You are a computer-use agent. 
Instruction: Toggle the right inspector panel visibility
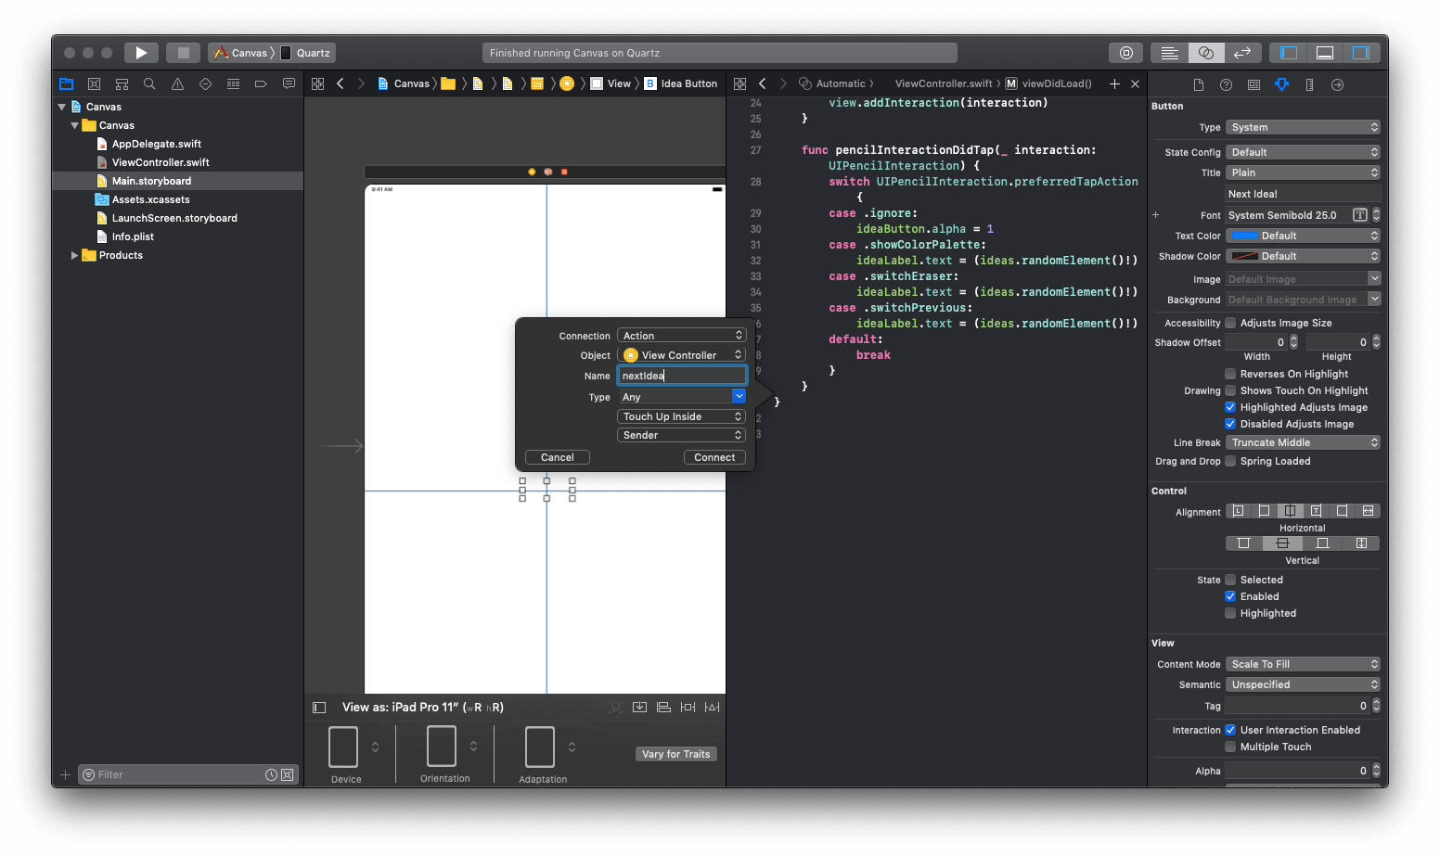click(1360, 53)
